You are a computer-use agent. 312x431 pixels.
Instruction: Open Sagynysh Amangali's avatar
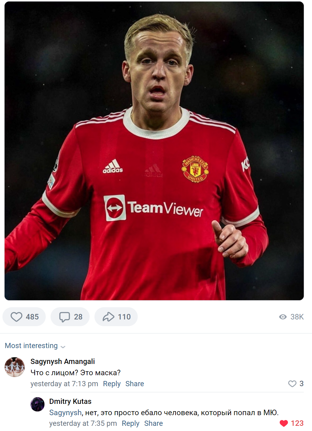[15, 367]
